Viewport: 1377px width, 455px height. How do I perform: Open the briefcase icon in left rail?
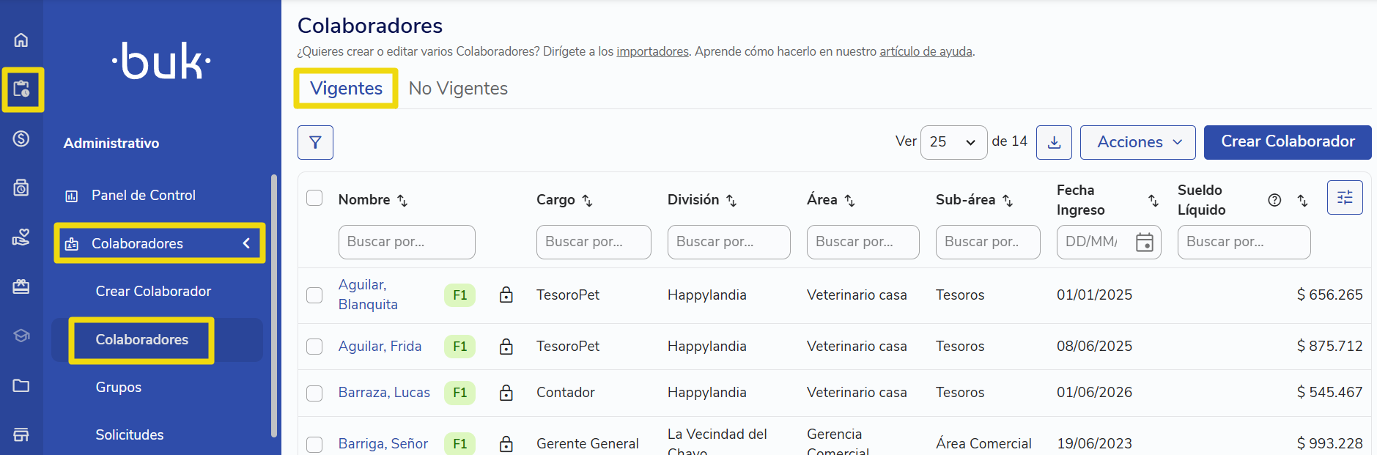21,286
